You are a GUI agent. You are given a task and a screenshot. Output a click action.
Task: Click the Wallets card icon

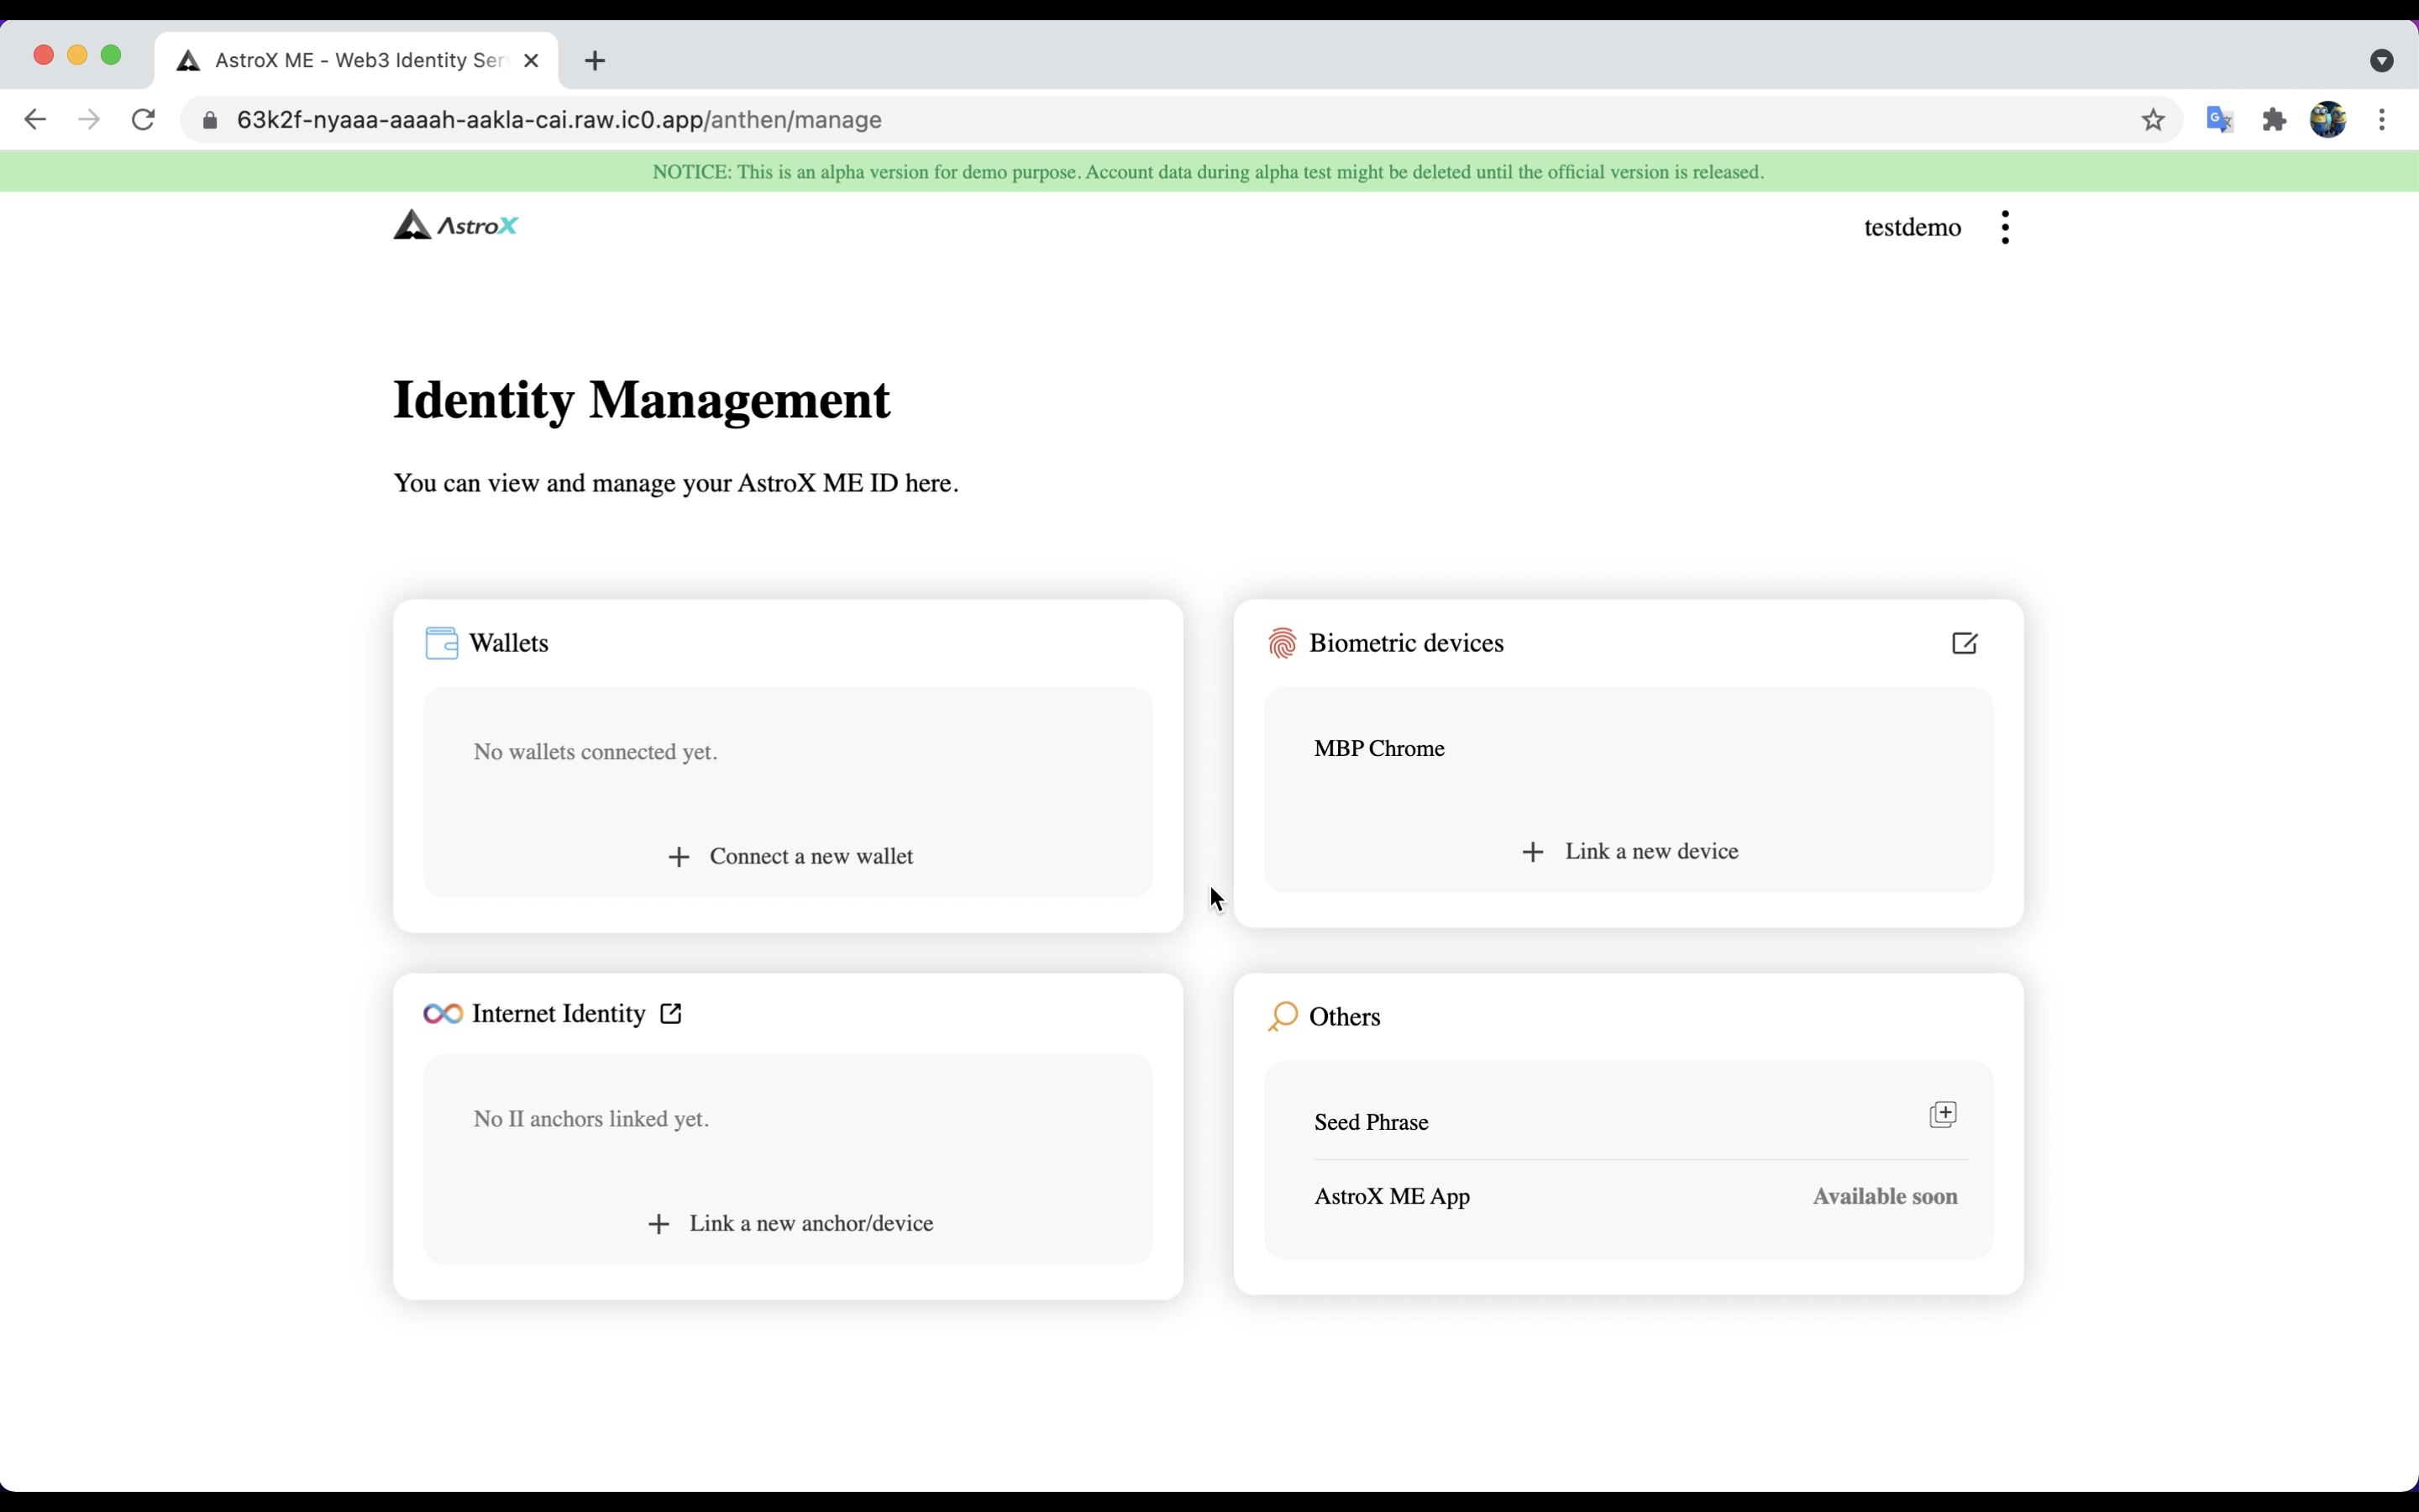442,643
